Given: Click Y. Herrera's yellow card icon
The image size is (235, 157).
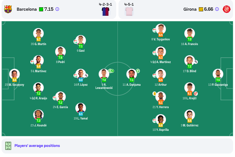Looking at the screenshot, I should [154, 94].
